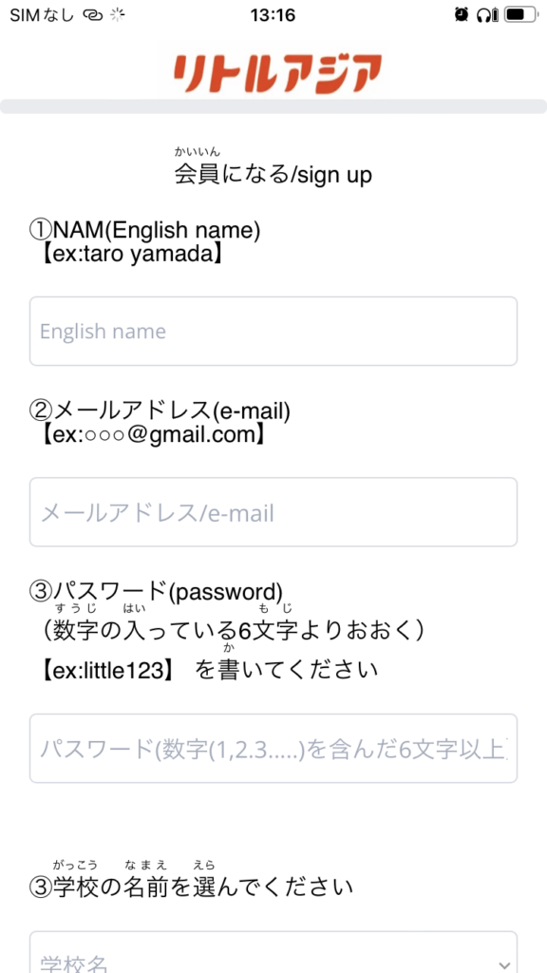Image resolution: width=547 pixels, height=973 pixels.
Task: Tap the ②メールアドレス(e-mail) label
Action: pos(160,410)
